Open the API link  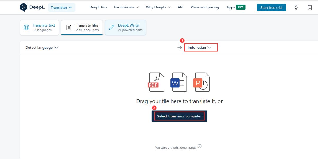180,7
